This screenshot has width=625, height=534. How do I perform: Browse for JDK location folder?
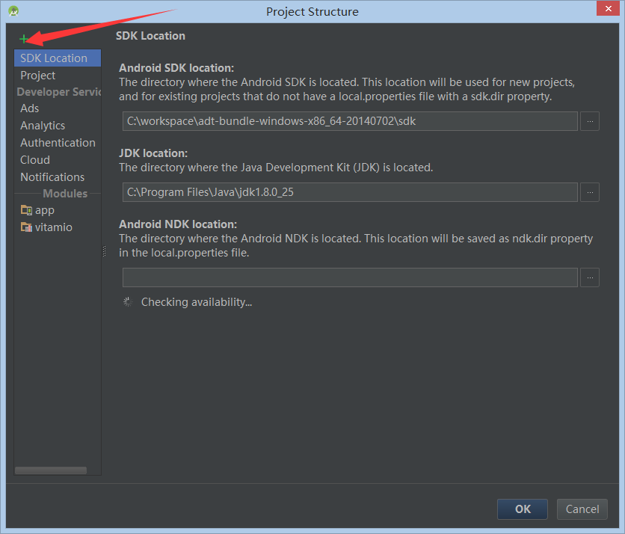click(590, 192)
